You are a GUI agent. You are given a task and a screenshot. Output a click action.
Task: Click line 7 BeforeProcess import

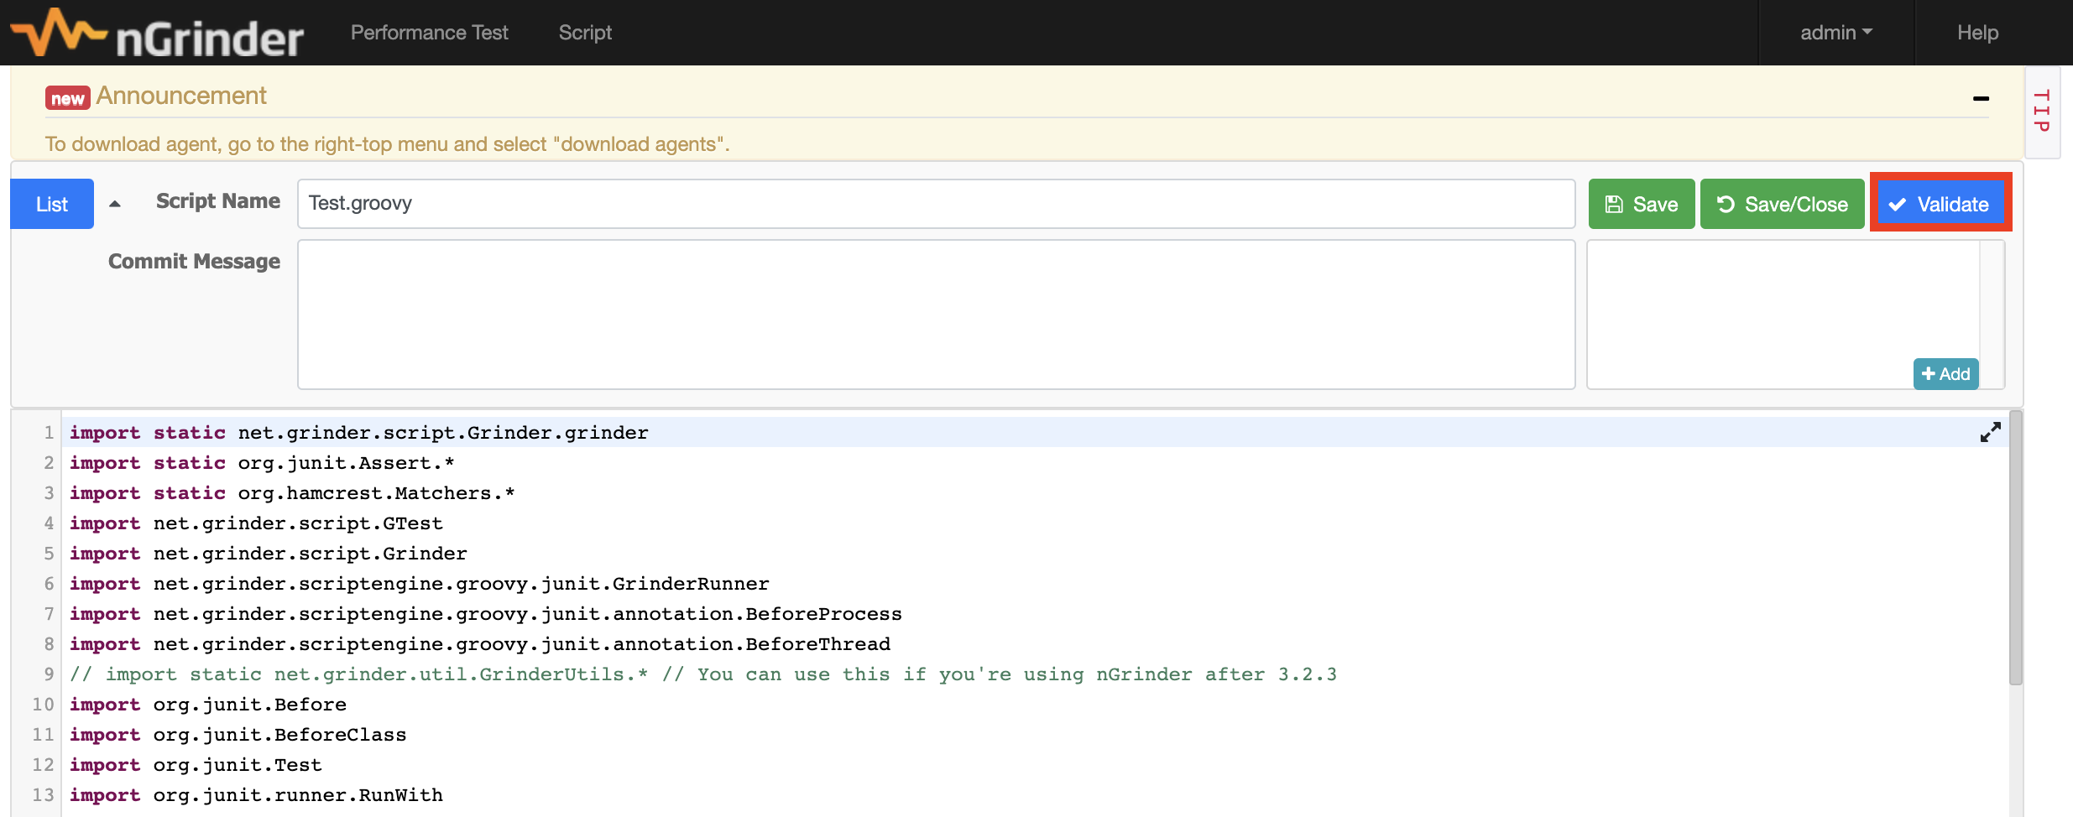tap(486, 614)
